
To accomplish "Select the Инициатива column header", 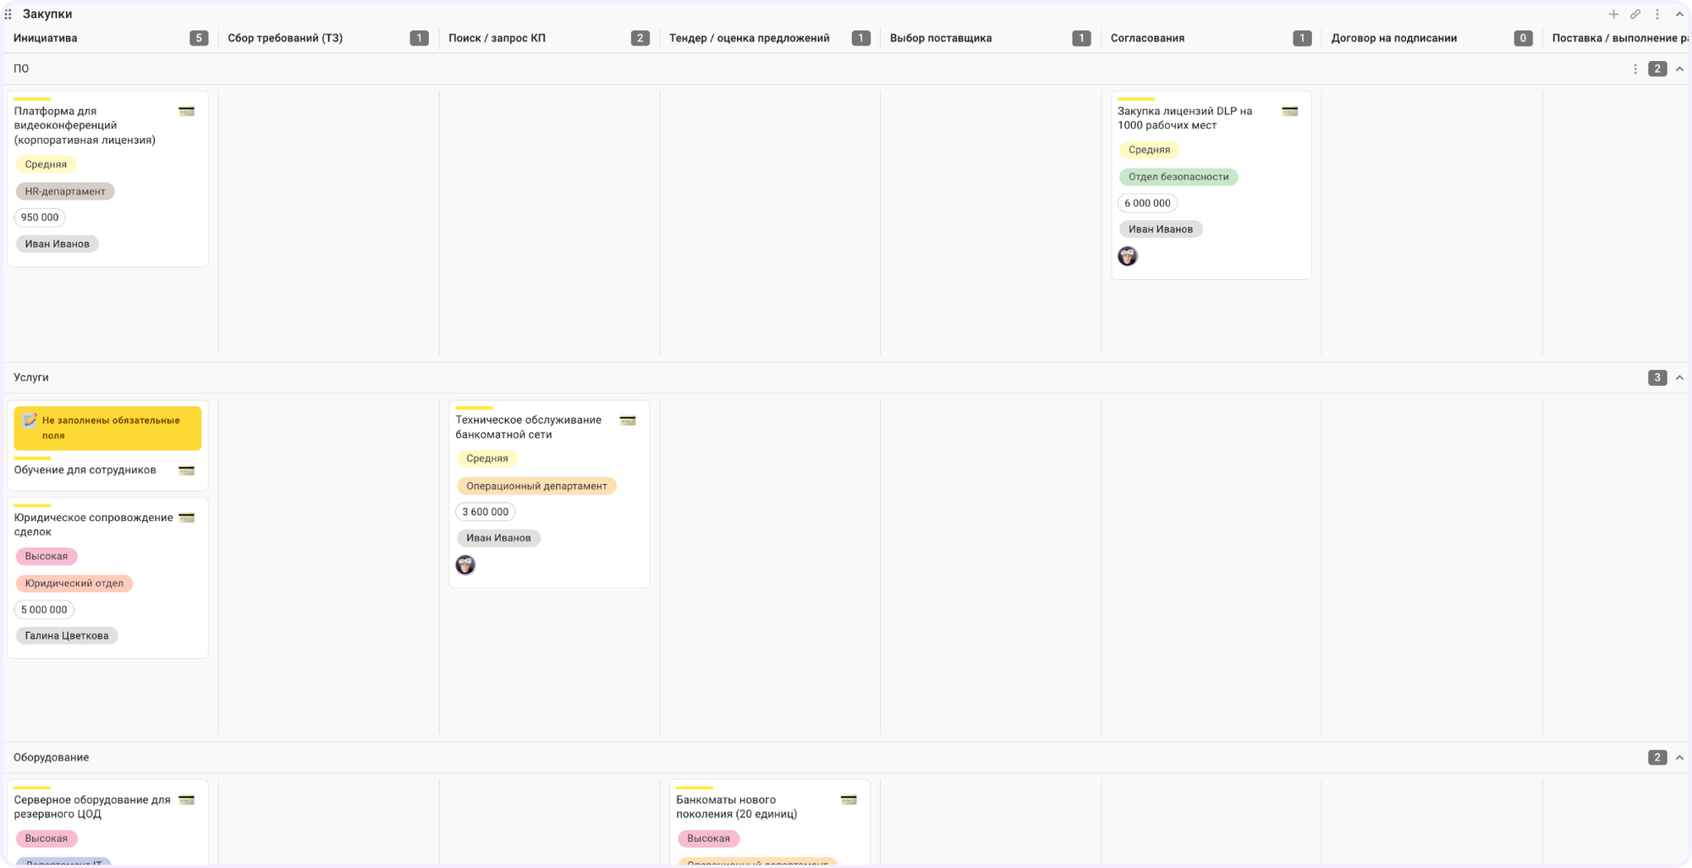I will [46, 38].
